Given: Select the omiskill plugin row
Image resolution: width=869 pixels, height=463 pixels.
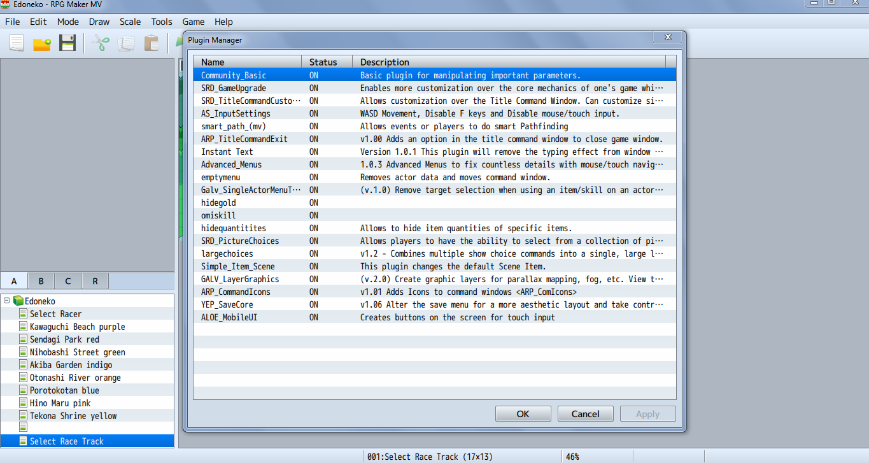Looking at the screenshot, I should pyautogui.click(x=435, y=215).
